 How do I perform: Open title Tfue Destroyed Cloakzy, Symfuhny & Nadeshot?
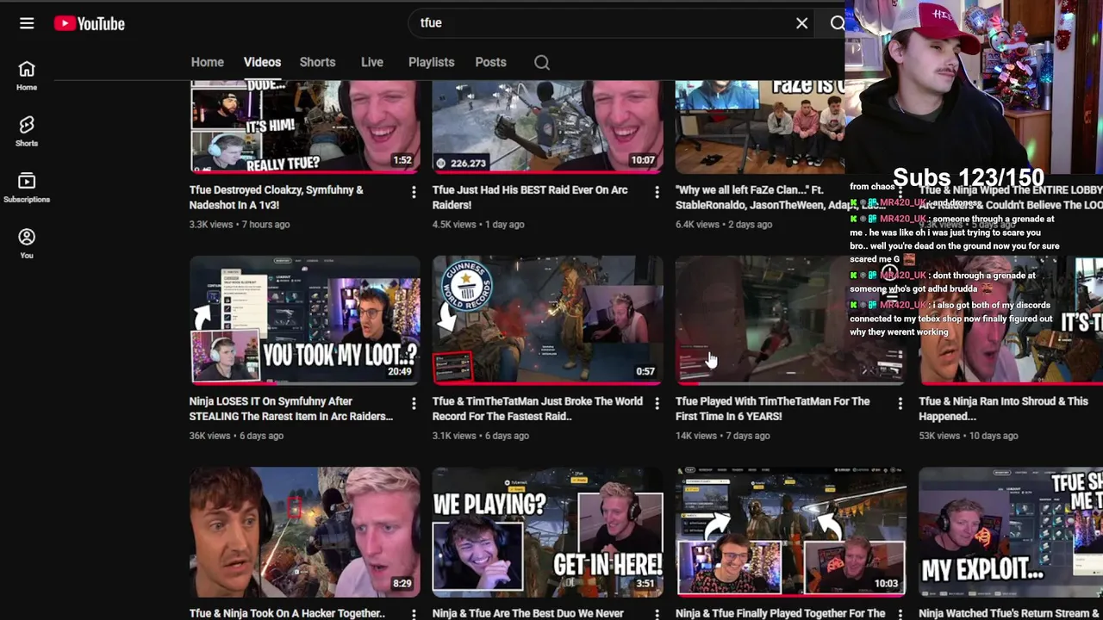tap(277, 197)
